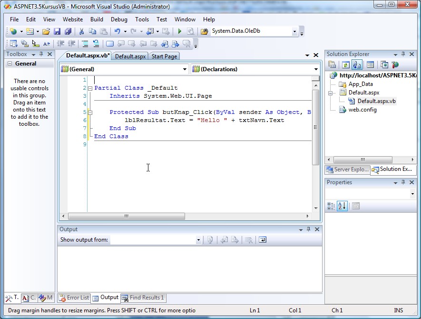Click the Open File folder icon
The width and height of the screenshot is (421, 319).
[46, 31]
